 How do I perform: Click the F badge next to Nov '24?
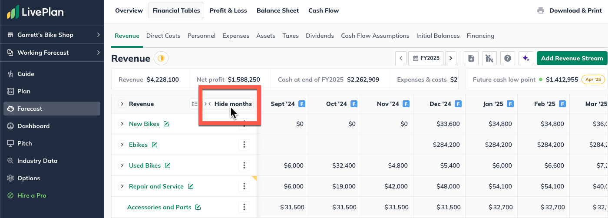(406, 104)
